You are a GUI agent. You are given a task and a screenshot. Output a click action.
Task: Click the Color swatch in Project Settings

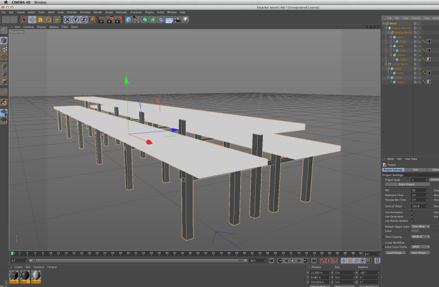tap(415, 231)
